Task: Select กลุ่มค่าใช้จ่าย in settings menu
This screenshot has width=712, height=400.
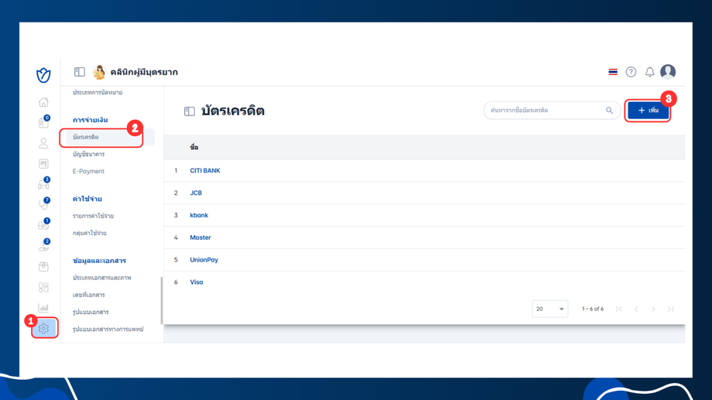Action: [90, 233]
